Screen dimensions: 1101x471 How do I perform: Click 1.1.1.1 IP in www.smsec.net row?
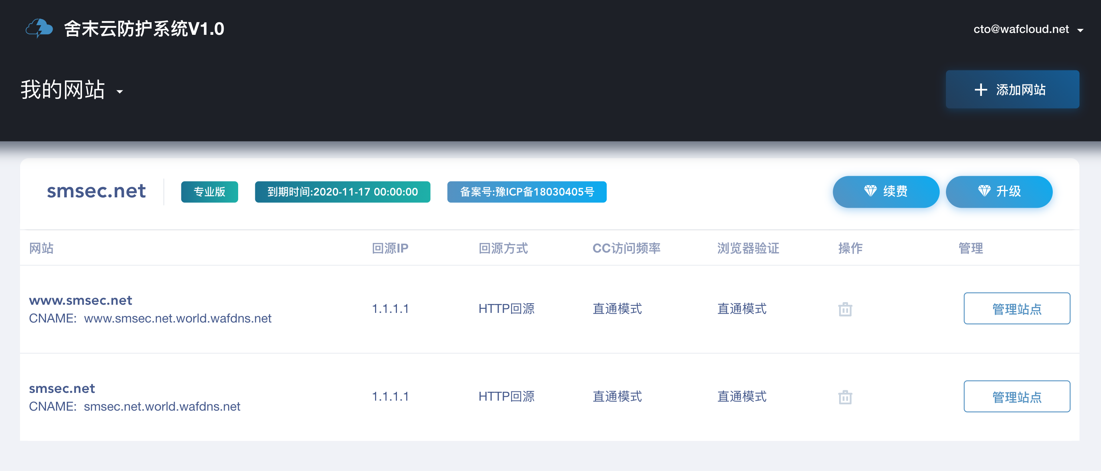pyautogui.click(x=390, y=308)
